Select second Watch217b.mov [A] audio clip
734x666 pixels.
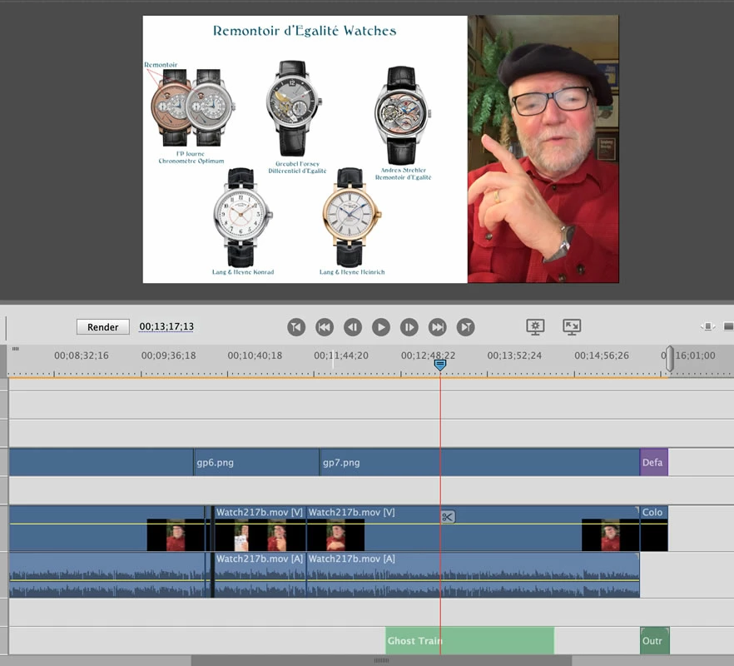pyautogui.click(x=473, y=574)
